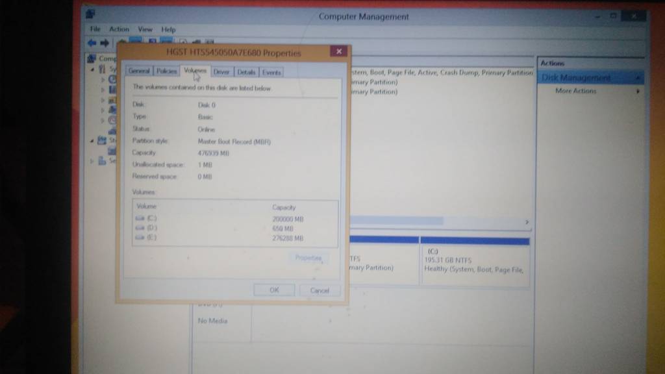Select the (C:) 195.31 GB NTFS partition block
The height and width of the screenshot is (374, 665).
pos(475,261)
